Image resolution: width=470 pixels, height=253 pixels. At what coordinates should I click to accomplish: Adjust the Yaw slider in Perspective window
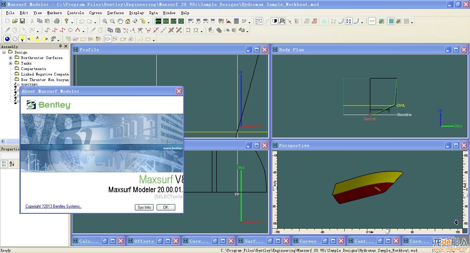point(387,231)
